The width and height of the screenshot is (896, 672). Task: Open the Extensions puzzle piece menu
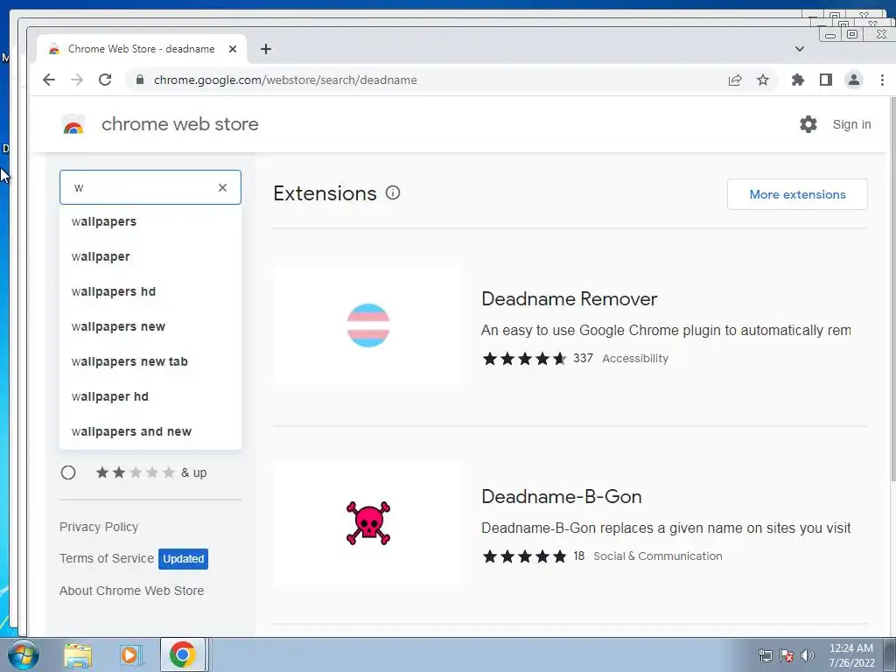[798, 80]
